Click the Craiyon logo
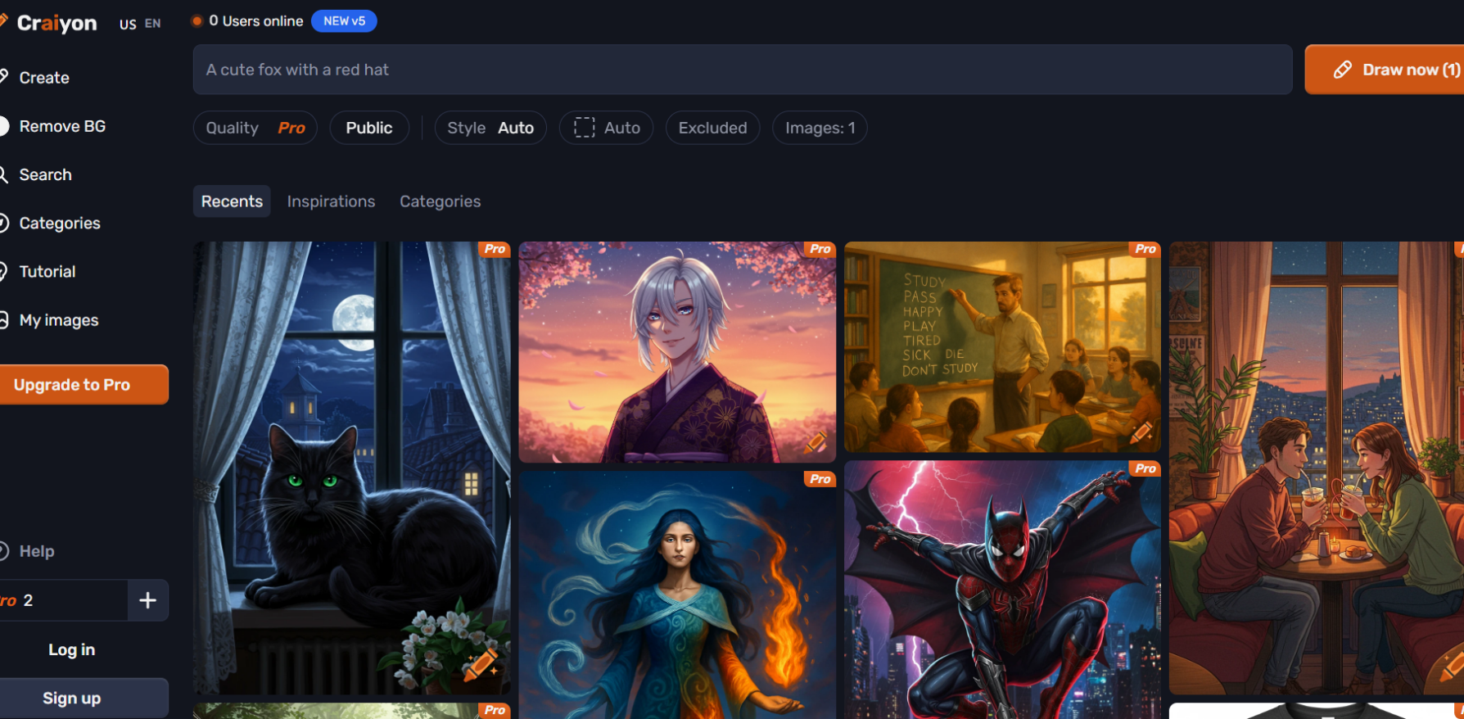Screen dimensions: 1464x719 56,23
